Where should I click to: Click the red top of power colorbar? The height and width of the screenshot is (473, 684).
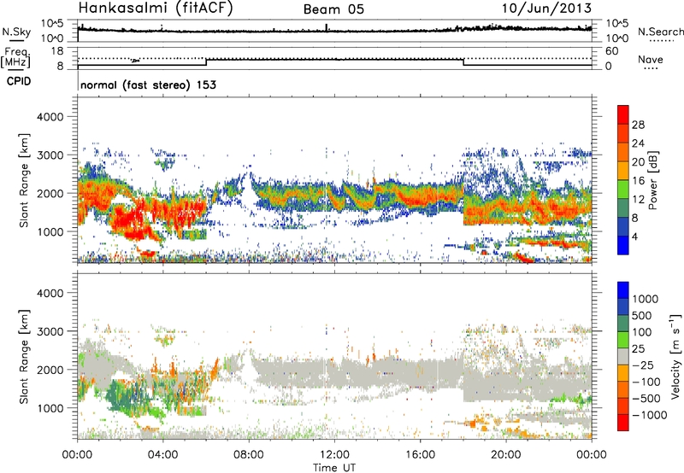623,114
